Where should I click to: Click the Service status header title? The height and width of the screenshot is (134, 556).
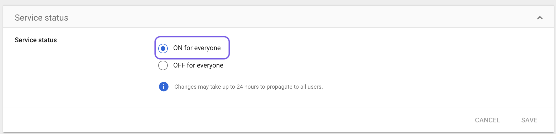point(41,18)
